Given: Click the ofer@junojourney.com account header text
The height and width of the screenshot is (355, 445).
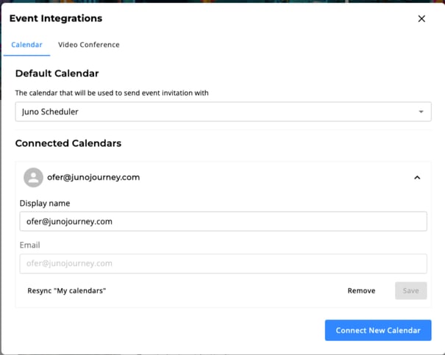Looking at the screenshot, I should point(93,177).
